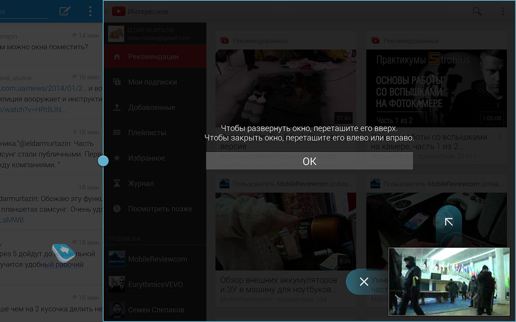This screenshot has width=516, height=322.
Task: Open EurythmicsVEVO subscription channel
Action: pos(155,284)
